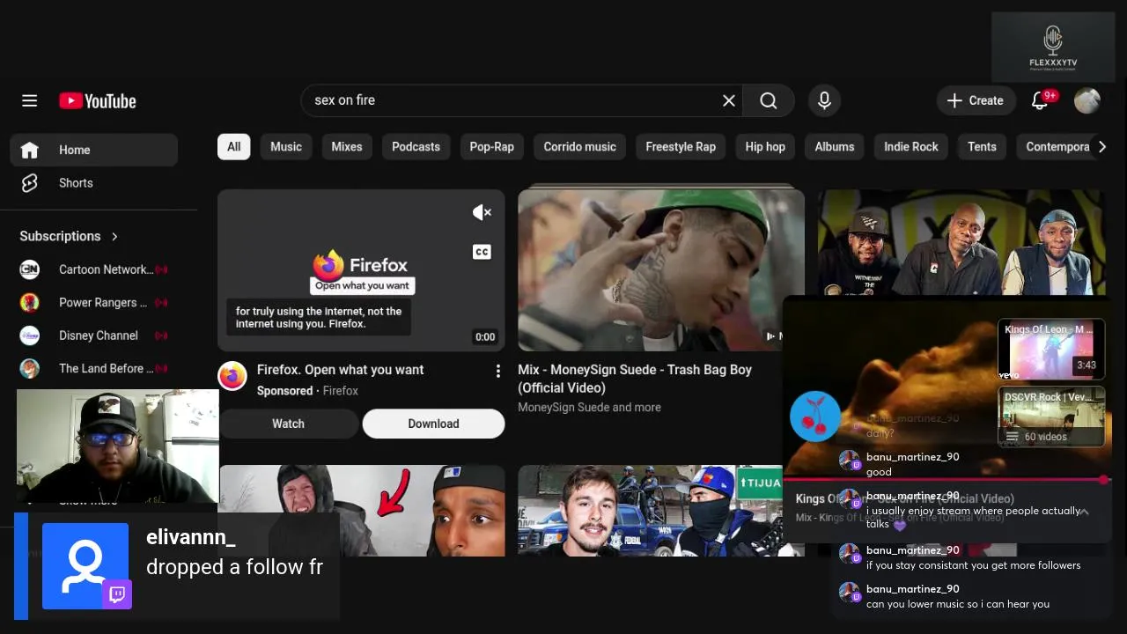The image size is (1127, 634).
Task: Open thumbnail with red arrow and hoodie
Action: click(361, 511)
